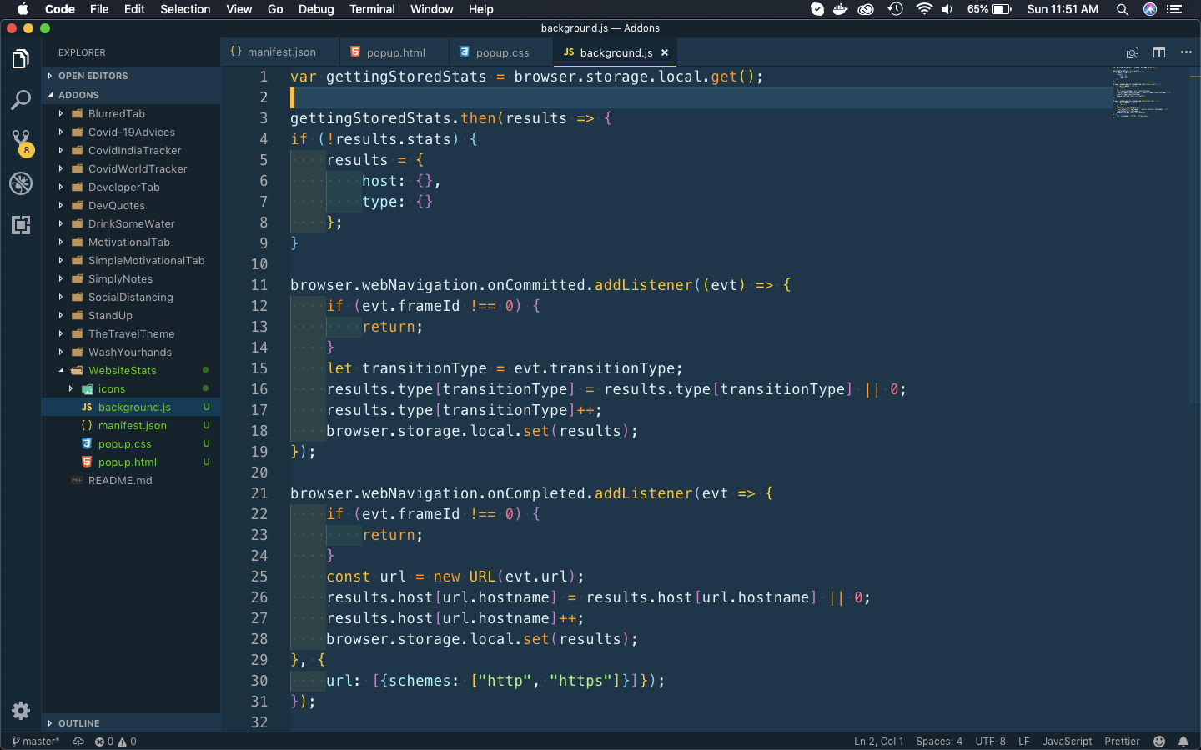Viewport: 1201px width, 750px height.
Task: Click the feedback smiley in status bar
Action: pos(1159,742)
